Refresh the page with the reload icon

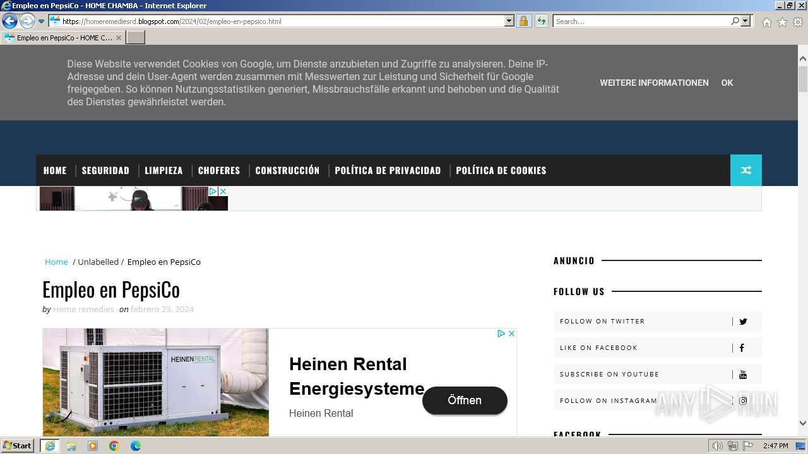click(542, 21)
